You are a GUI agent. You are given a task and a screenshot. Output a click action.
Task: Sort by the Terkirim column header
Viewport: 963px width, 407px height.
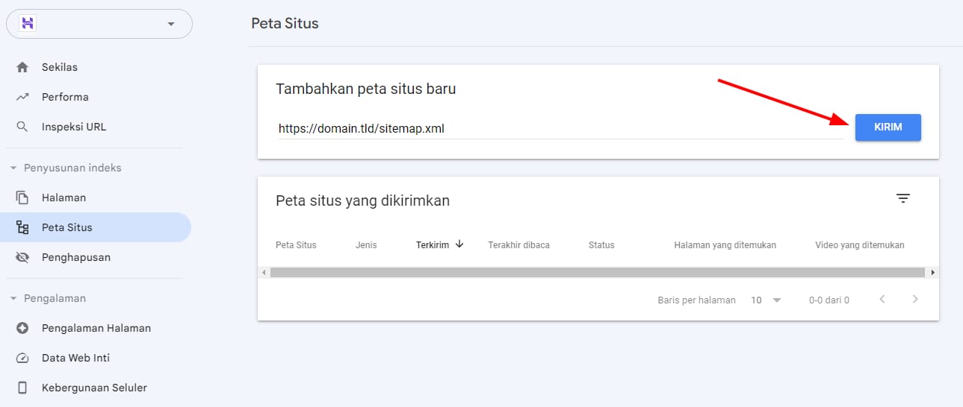[x=433, y=244]
